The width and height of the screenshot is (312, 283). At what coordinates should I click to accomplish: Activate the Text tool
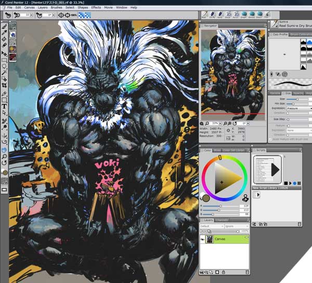click(x=4, y=106)
